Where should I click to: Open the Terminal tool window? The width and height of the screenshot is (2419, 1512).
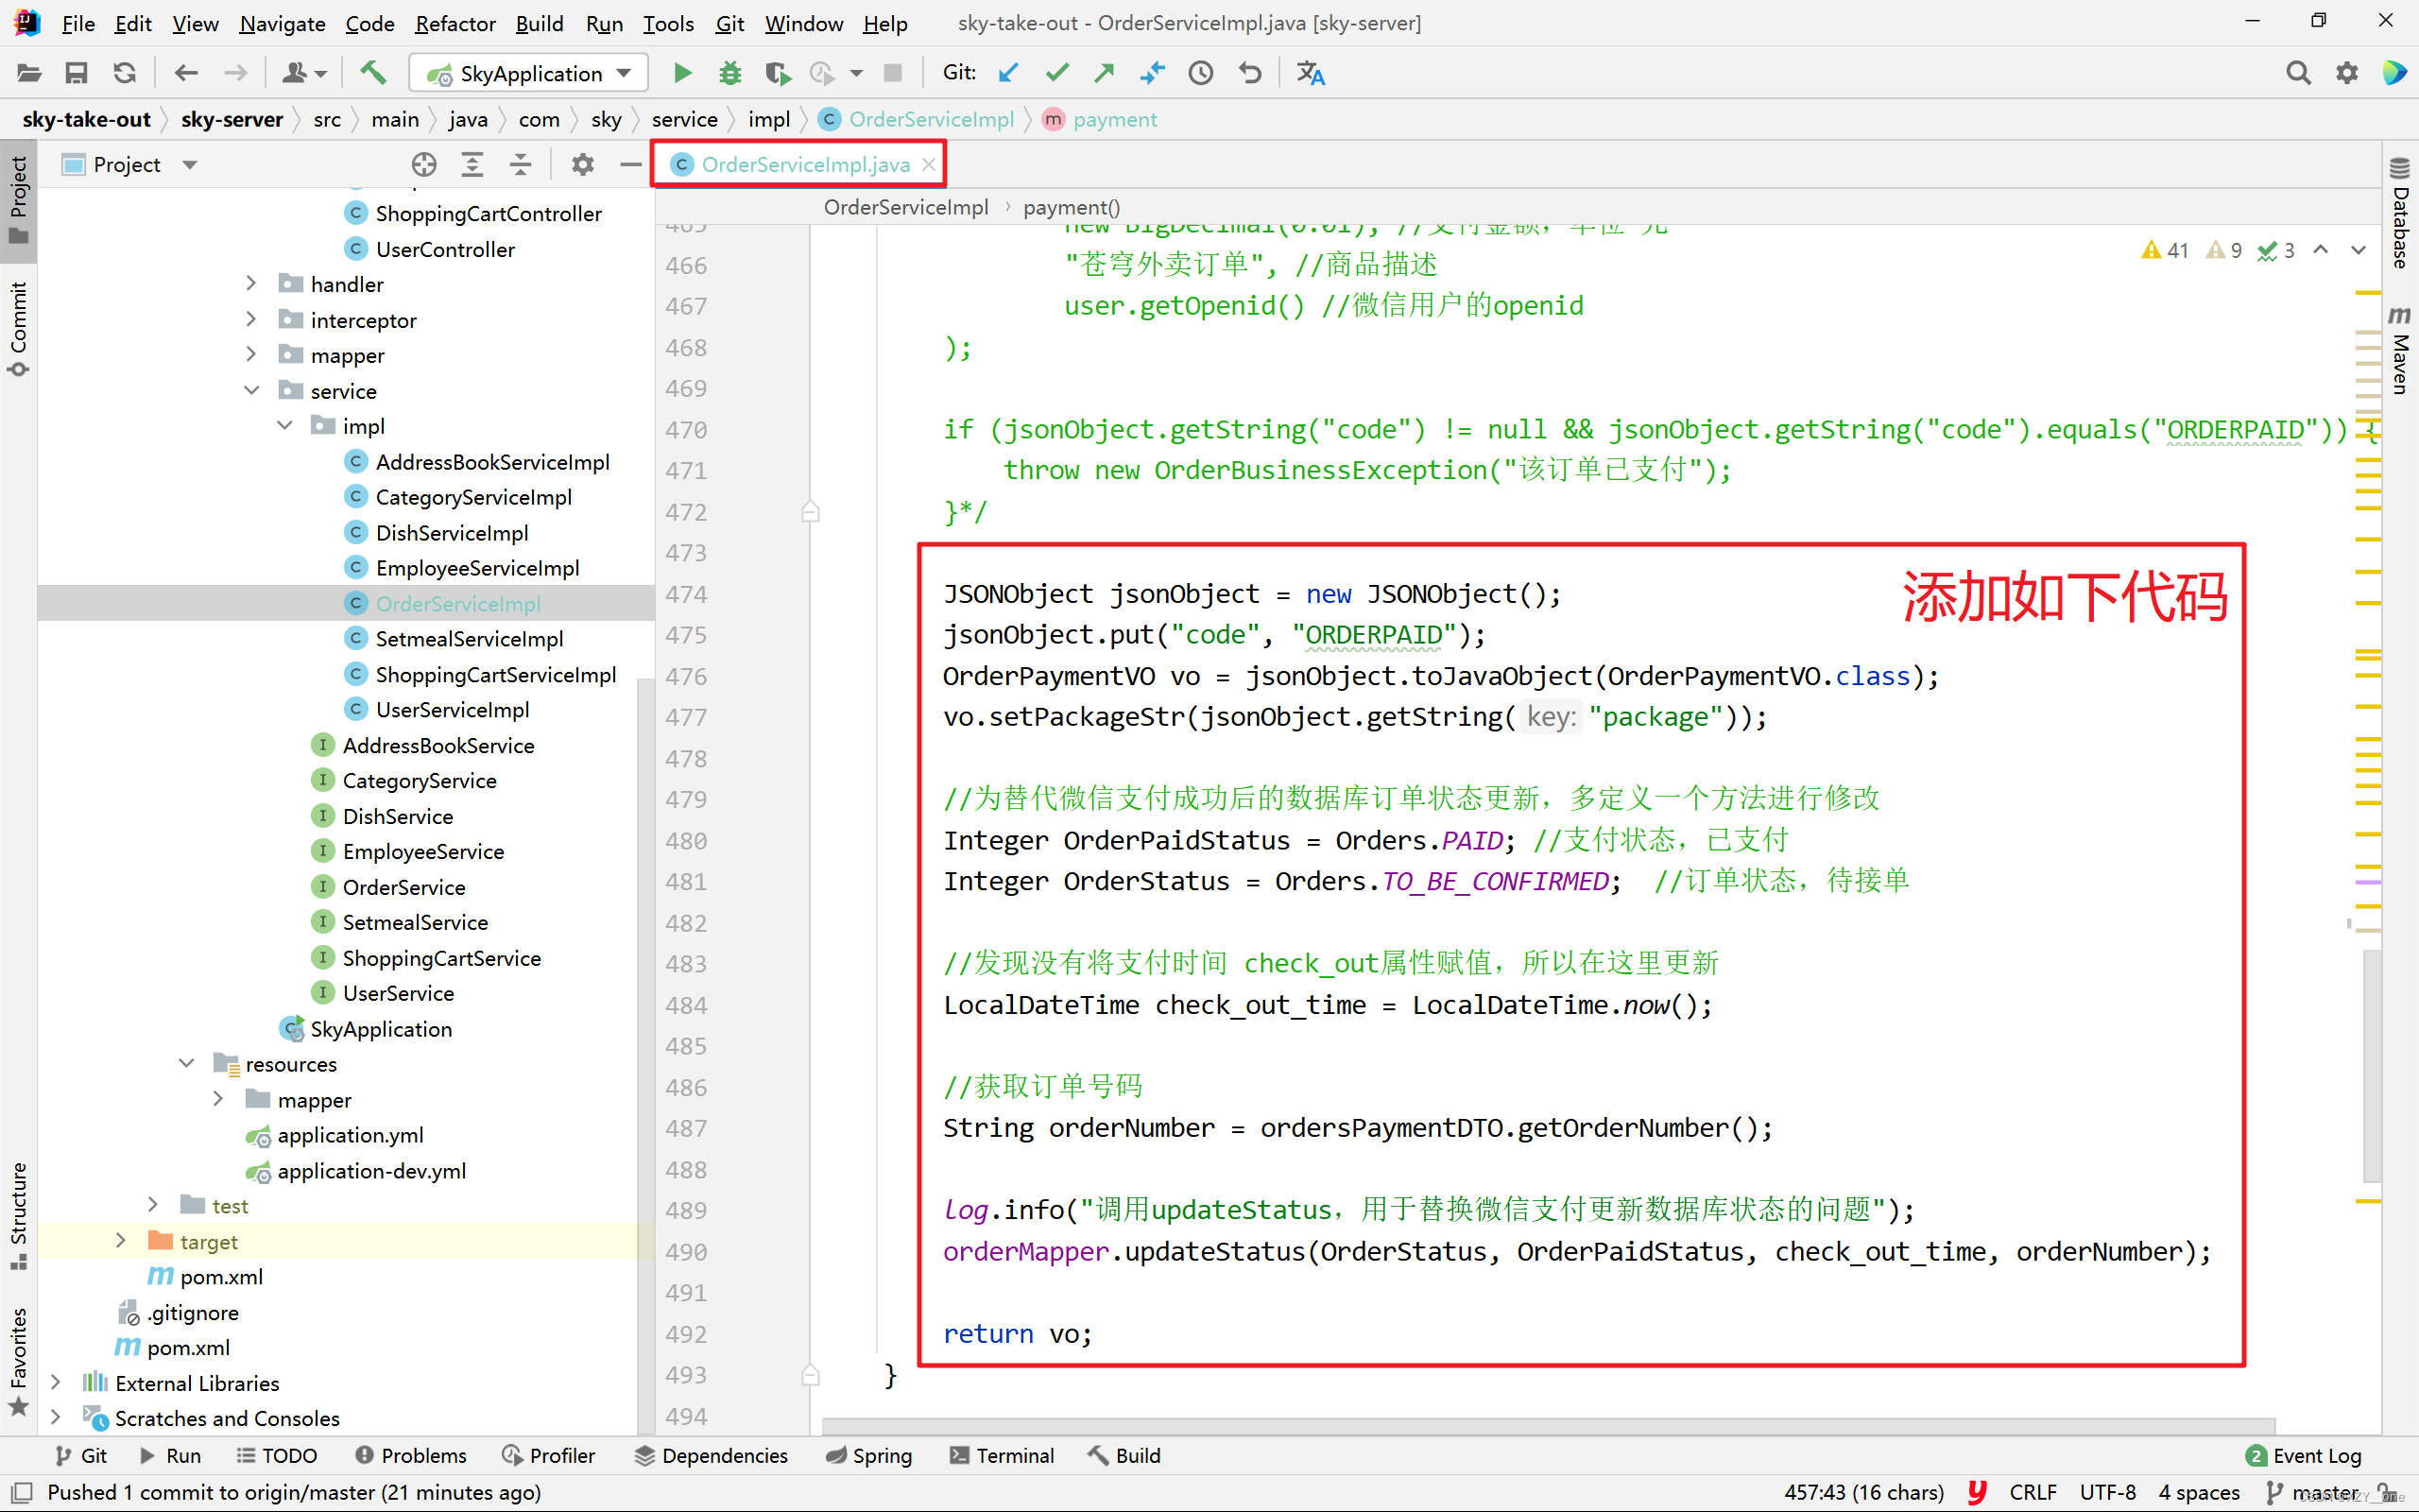[1002, 1455]
